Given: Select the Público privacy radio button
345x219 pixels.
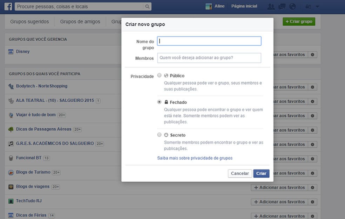Looking at the screenshot, I should tap(159, 75).
